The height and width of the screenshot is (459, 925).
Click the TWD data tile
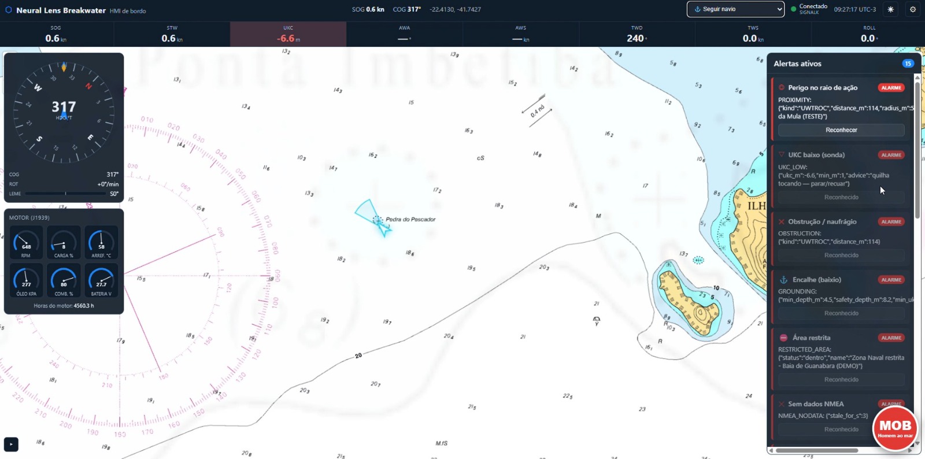[x=637, y=34]
